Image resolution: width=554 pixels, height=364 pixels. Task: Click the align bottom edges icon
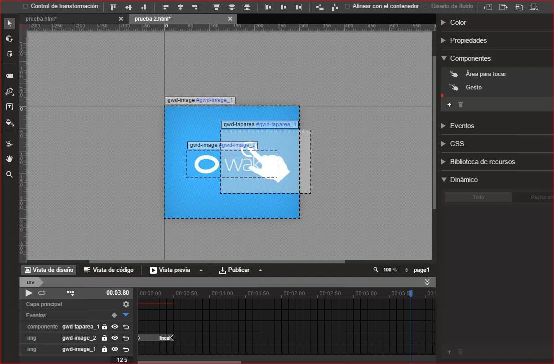(144, 7)
